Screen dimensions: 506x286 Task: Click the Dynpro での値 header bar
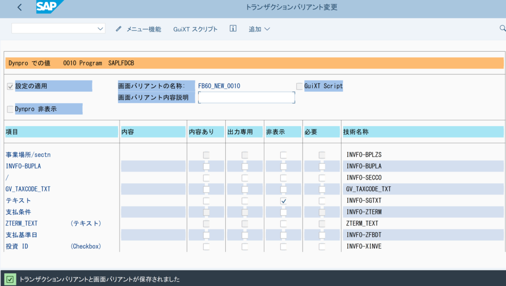(x=254, y=63)
